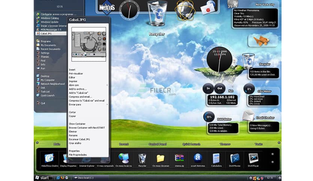This screenshot has height=181, width=313.
Task: Switch to the Main dock tab
Action: tap(57, 144)
